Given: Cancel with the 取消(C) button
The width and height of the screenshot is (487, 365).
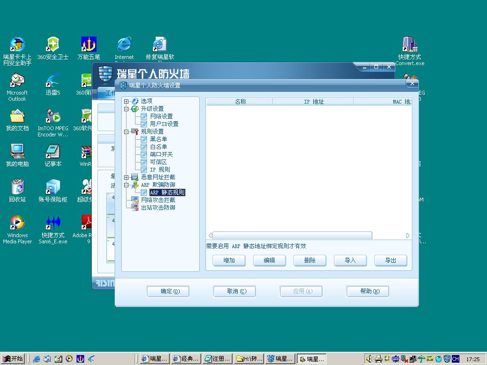Looking at the screenshot, I should [x=234, y=291].
